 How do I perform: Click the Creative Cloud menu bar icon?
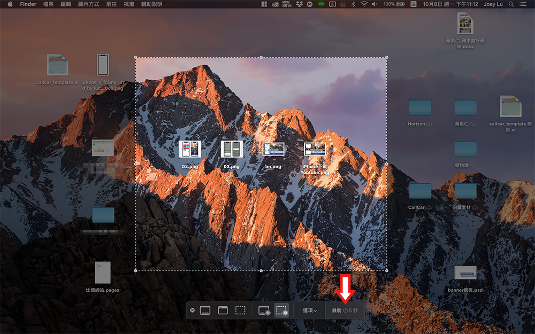coord(276,4)
